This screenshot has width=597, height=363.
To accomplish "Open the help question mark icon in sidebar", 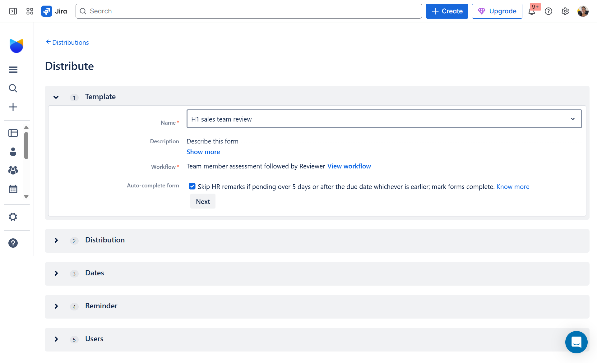I will (x=13, y=243).
